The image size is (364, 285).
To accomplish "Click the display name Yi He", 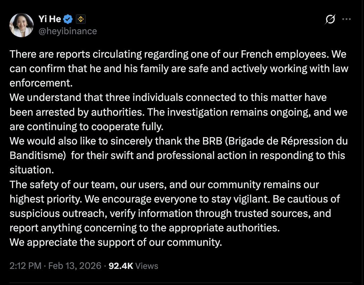I will [x=50, y=19].
